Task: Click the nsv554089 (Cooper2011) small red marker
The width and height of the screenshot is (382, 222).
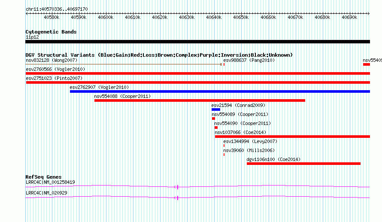Action: click(213, 119)
